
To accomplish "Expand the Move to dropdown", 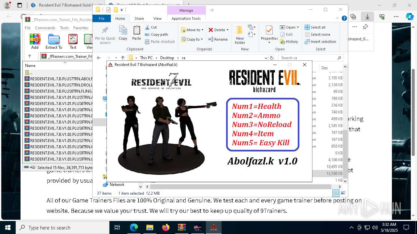I will click(x=202, y=30).
